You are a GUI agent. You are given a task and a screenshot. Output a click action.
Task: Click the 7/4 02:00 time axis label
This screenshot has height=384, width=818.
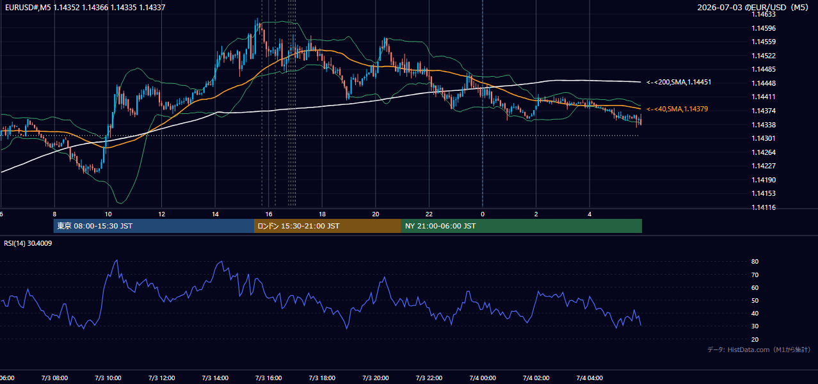click(536, 378)
